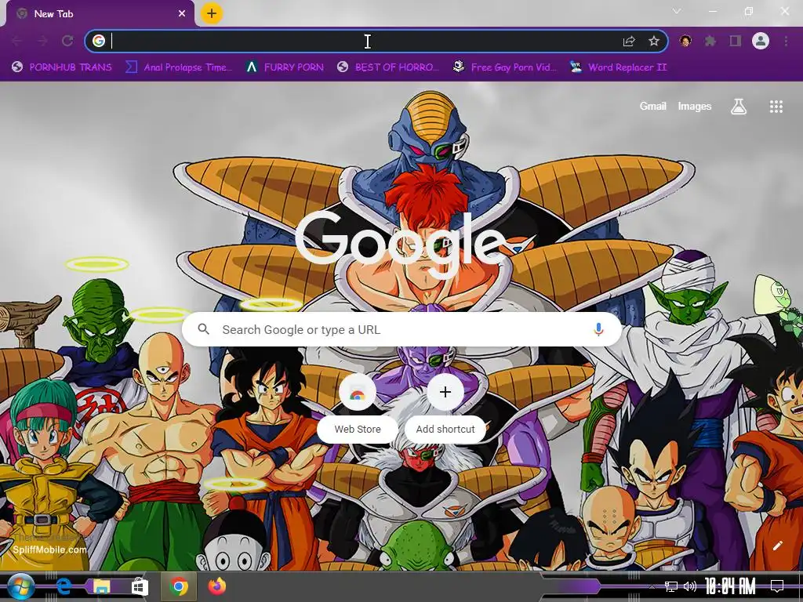Screen dimensions: 803x602
Task: Go back using the back arrow
Action: [17, 41]
